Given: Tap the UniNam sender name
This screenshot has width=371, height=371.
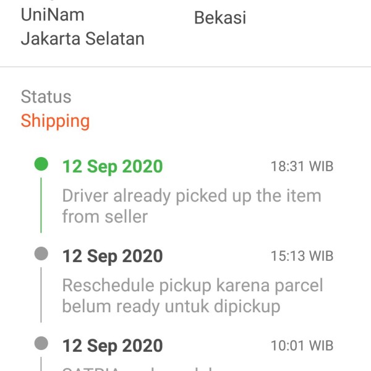Looking at the screenshot, I should click(53, 15).
